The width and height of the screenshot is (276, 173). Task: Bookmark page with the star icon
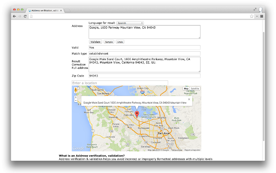[x=252, y=16]
